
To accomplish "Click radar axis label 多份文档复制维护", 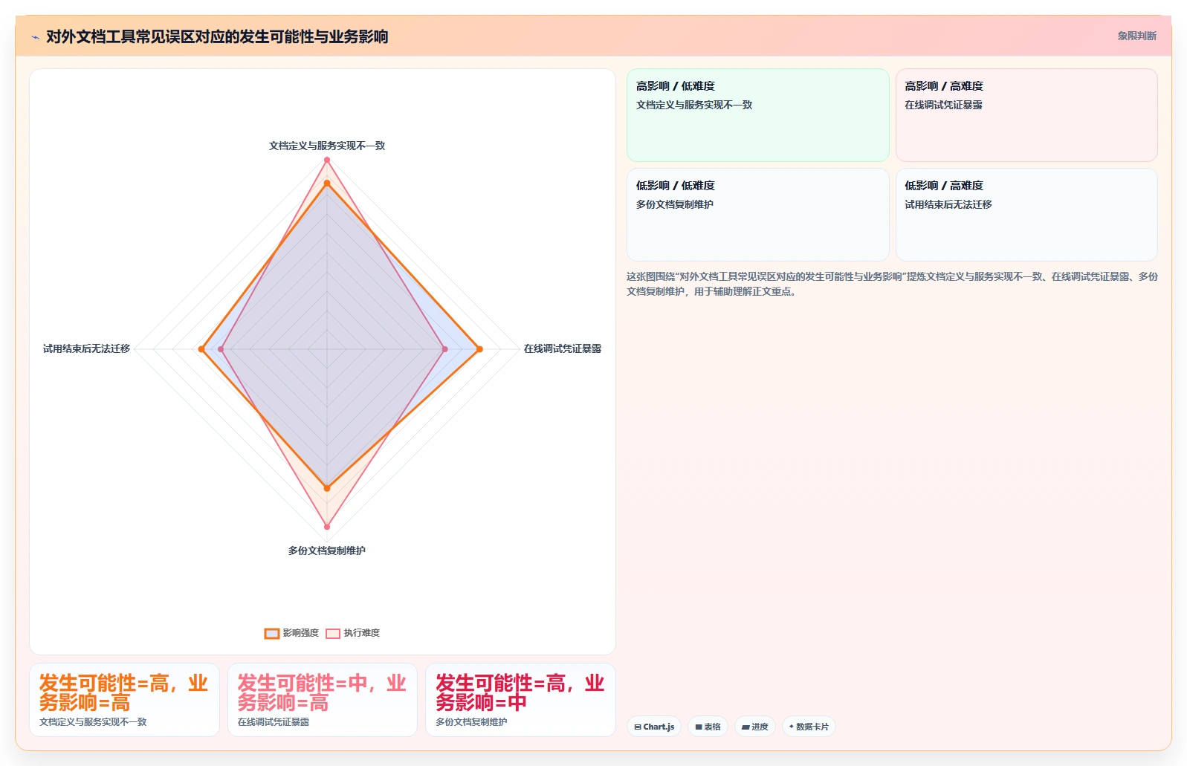I will (x=327, y=551).
